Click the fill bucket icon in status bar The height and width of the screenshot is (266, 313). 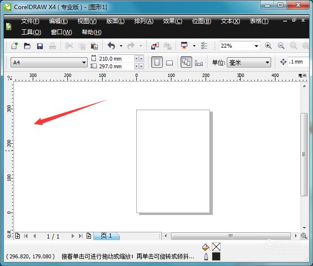[206, 247]
